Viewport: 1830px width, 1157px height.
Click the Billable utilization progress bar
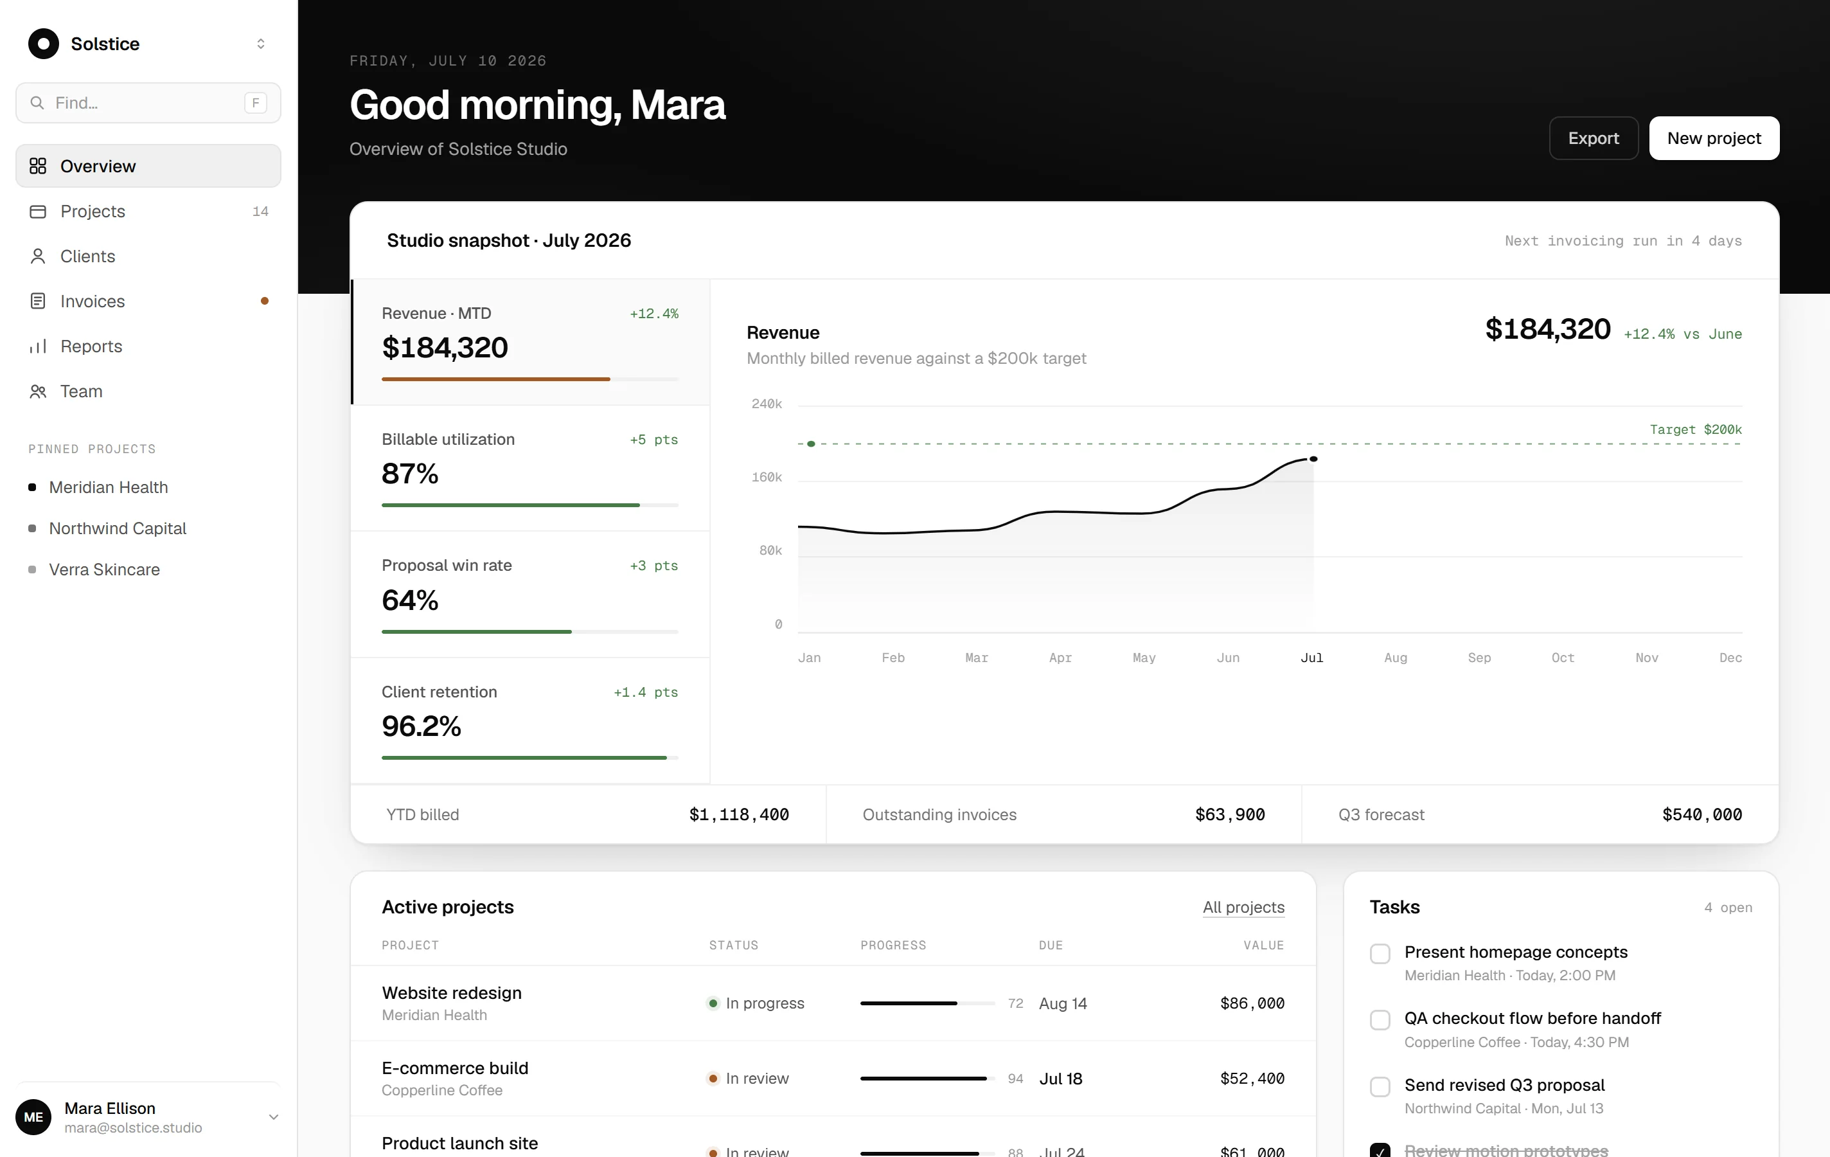(529, 505)
